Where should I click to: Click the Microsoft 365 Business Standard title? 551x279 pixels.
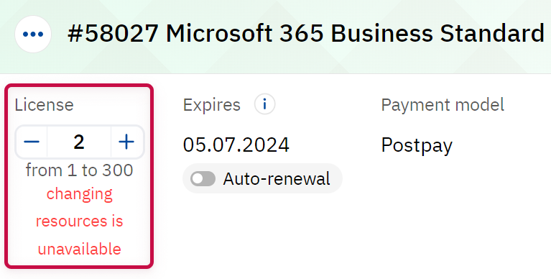pos(356,34)
